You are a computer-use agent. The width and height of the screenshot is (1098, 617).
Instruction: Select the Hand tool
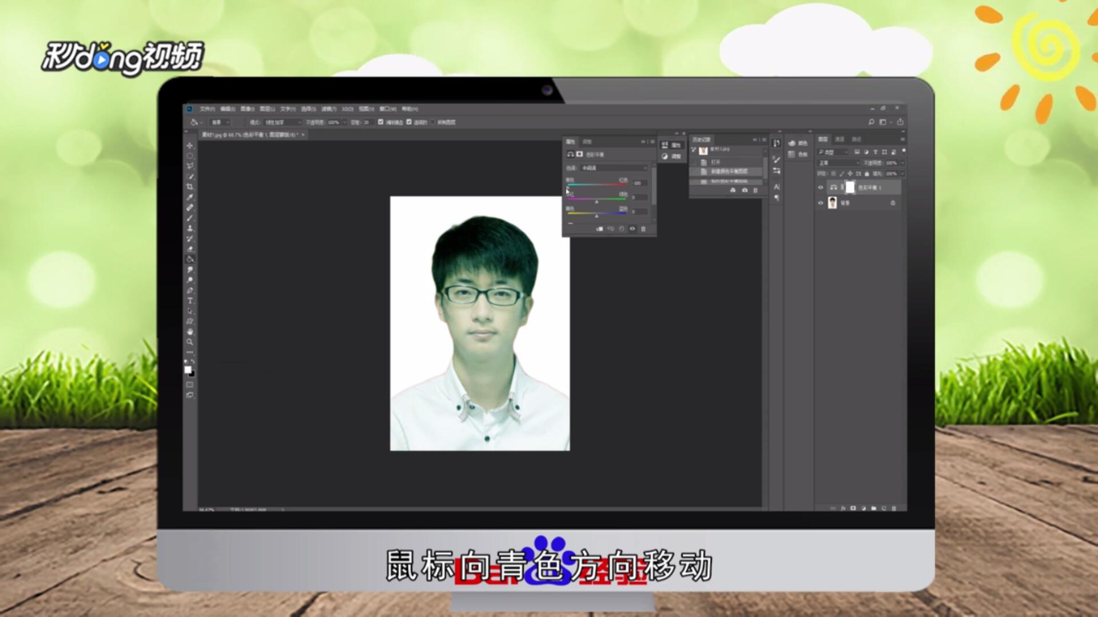pos(190,331)
